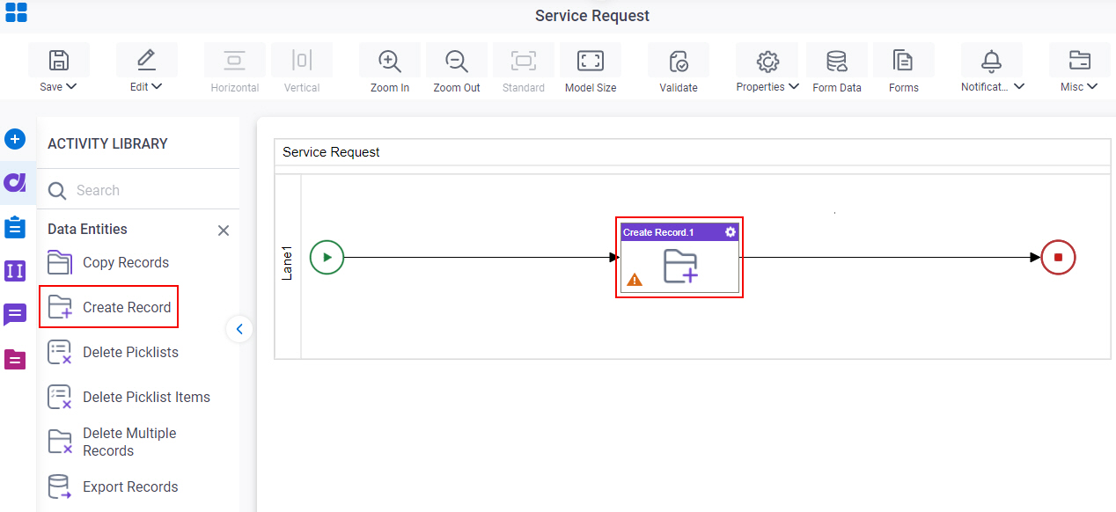The height and width of the screenshot is (512, 1116).
Task: Click the green start event node
Action: pos(327,258)
